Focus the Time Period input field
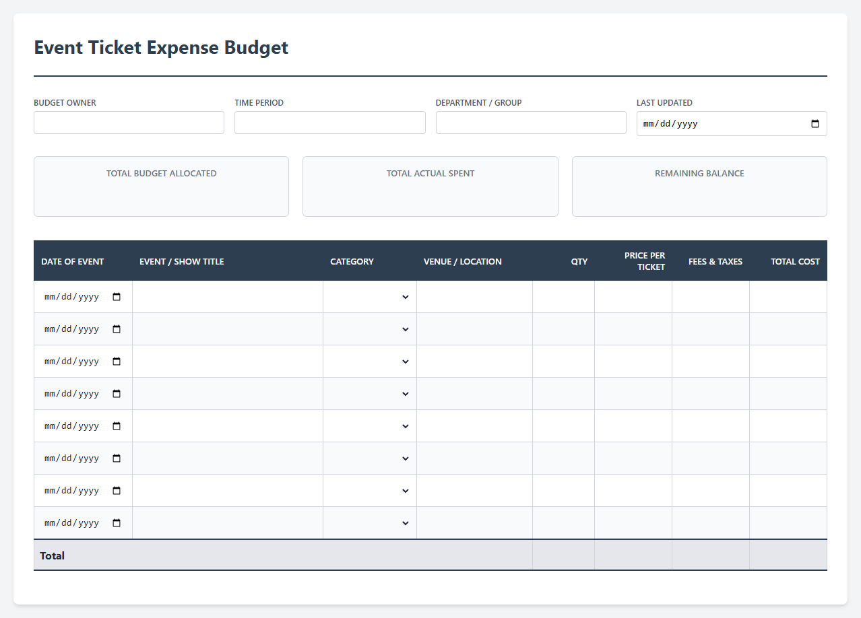This screenshot has height=618, width=861. click(330, 123)
